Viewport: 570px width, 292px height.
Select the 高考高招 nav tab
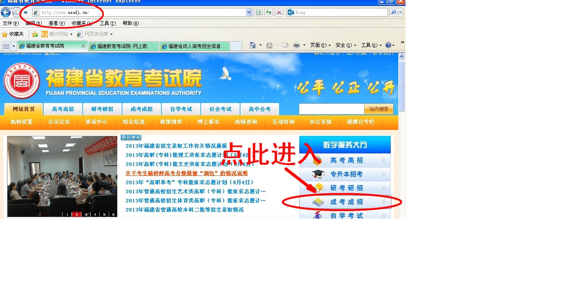coord(63,109)
